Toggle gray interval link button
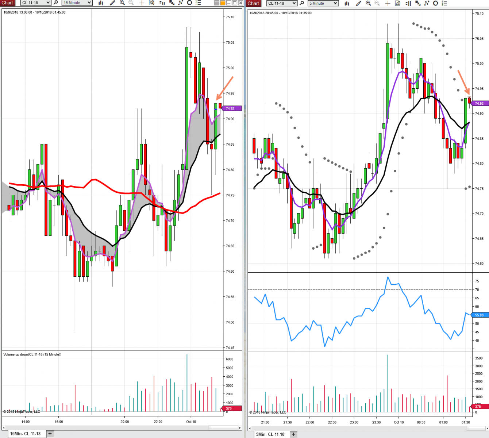The width and height of the screenshot is (489, 438). pyautogui.click(x=216, y=3)
